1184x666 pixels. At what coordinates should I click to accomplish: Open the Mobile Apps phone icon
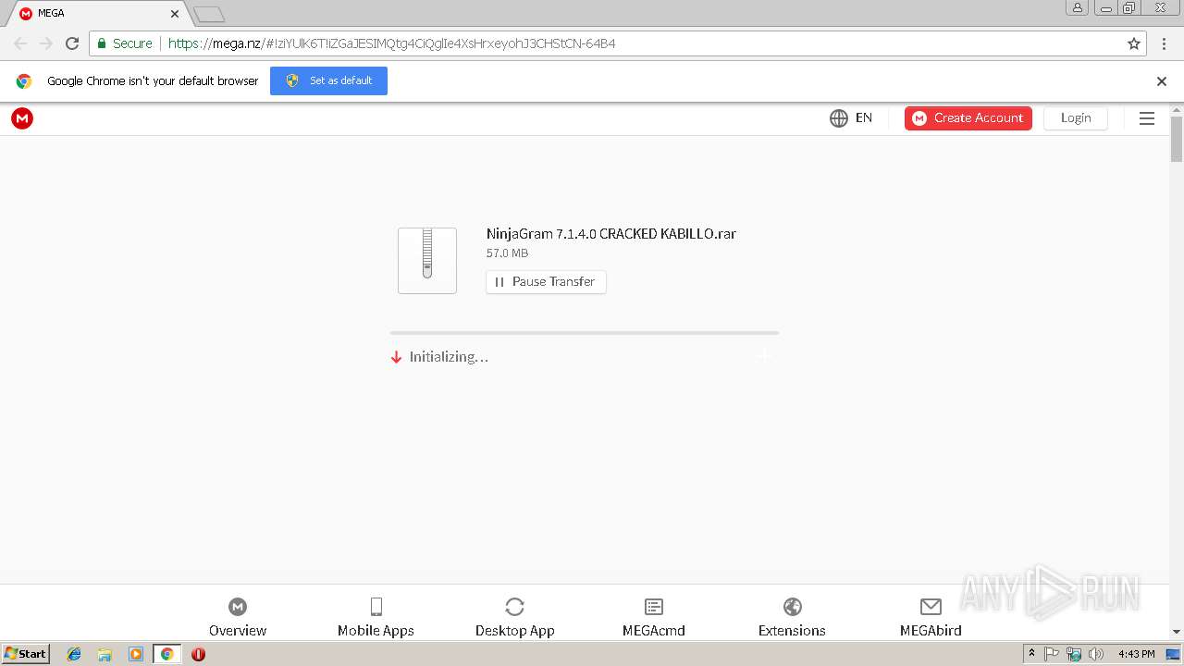[x=376, y=607]
